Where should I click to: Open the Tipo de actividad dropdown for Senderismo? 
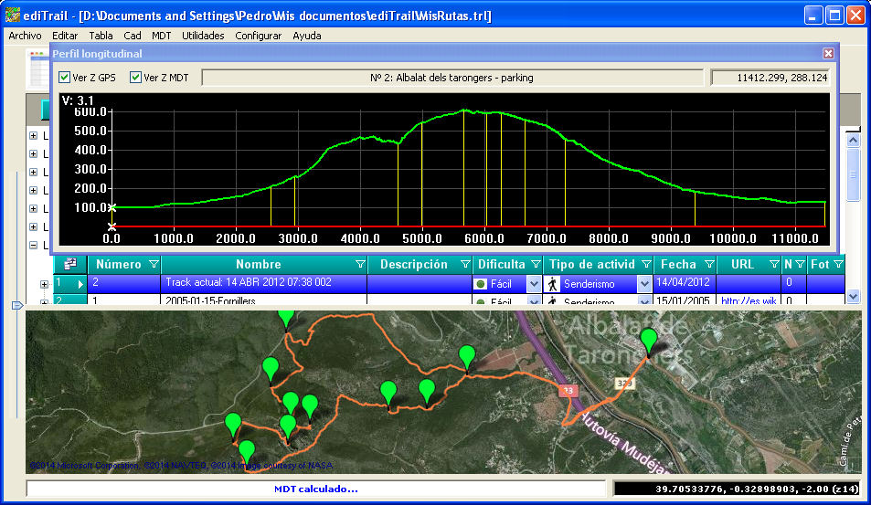tap(644, 284)
